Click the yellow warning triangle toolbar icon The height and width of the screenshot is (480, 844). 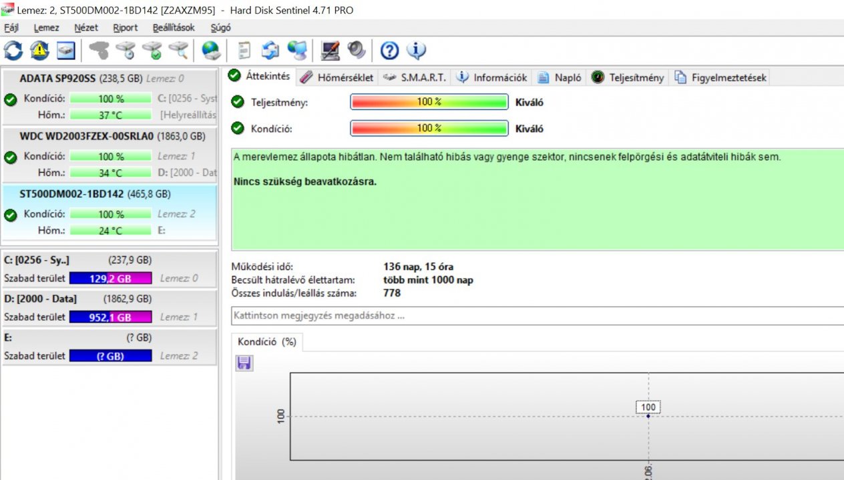coord(39,50)
